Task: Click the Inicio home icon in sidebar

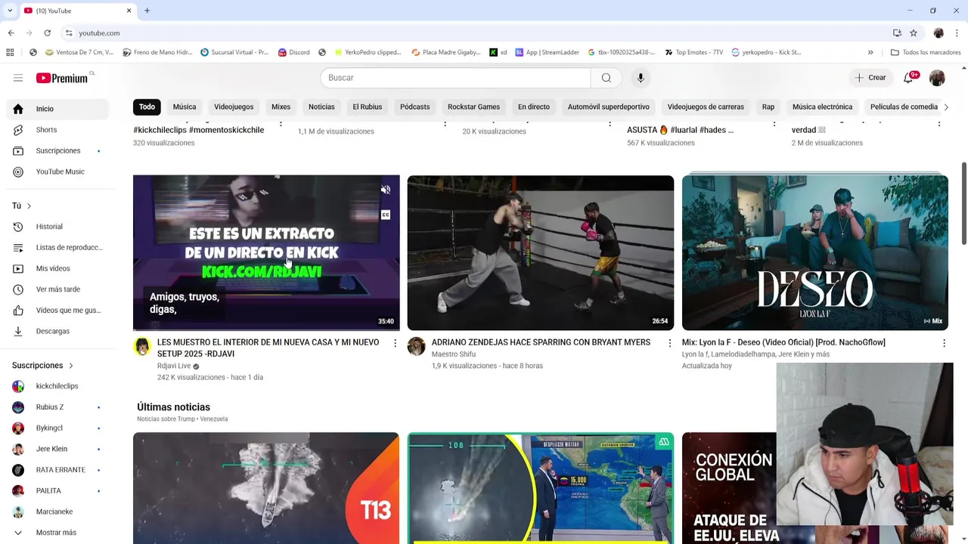Action: click(18, 109)
